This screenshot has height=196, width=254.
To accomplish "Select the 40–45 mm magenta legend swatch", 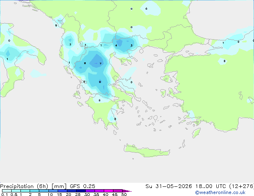I will [x=109, y=191].
